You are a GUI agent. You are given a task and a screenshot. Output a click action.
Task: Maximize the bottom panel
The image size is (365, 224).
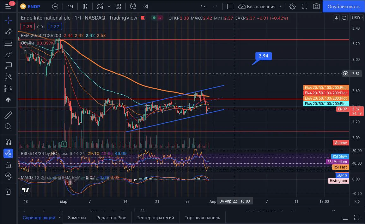[x=356, y=217]
